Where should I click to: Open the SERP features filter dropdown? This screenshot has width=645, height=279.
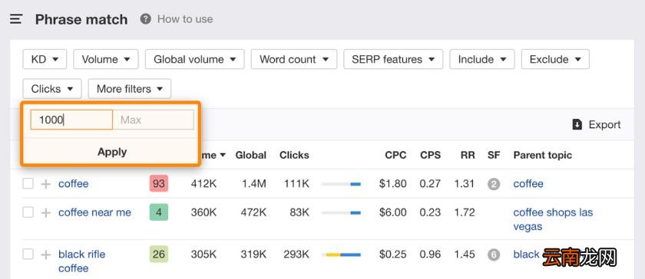(x=393, y=59)
